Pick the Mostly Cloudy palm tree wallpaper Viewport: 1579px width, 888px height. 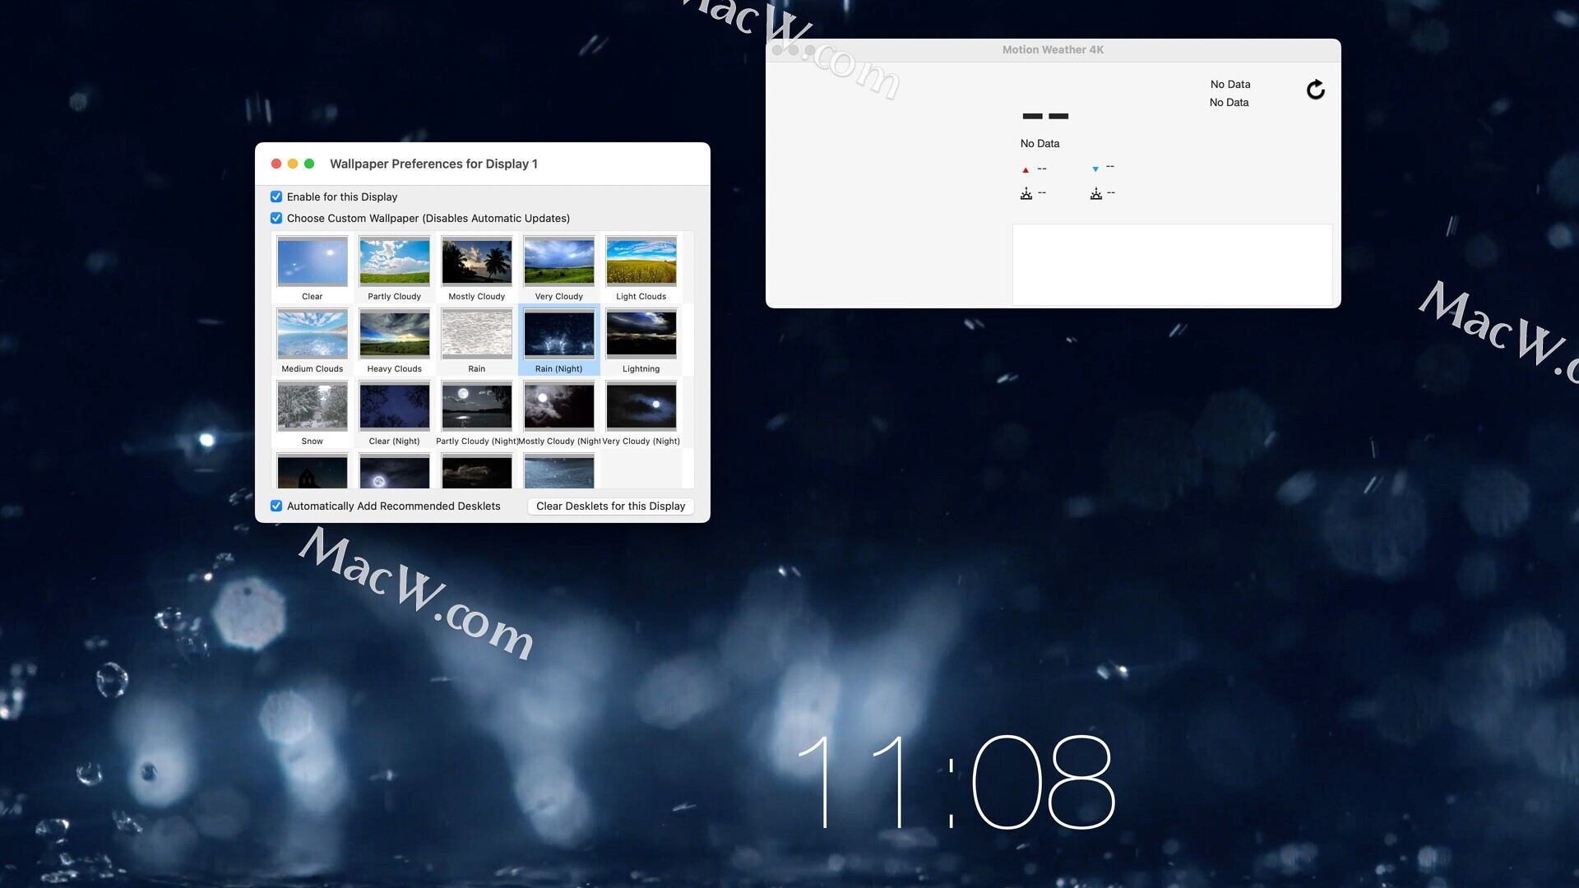point(477,261)
